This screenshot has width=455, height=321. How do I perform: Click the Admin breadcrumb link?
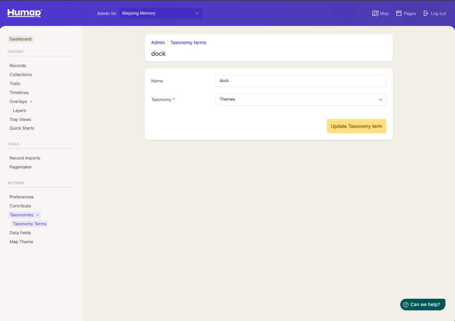point(158,43)
